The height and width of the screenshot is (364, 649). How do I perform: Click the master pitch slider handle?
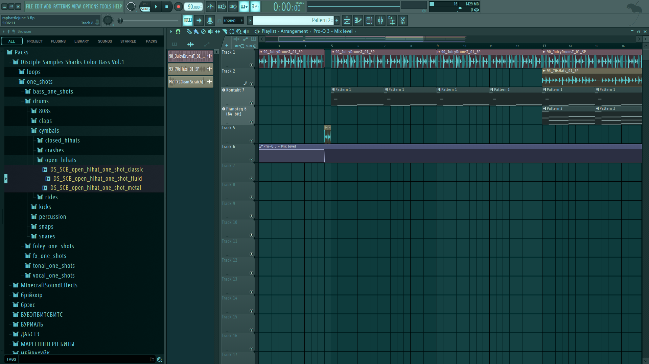click(x=120, y=21)
